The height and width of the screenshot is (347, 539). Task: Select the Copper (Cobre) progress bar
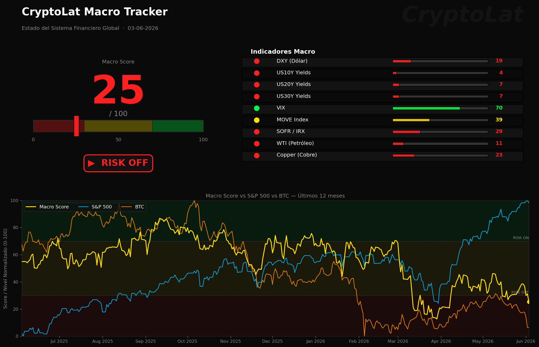click(440, 156)
